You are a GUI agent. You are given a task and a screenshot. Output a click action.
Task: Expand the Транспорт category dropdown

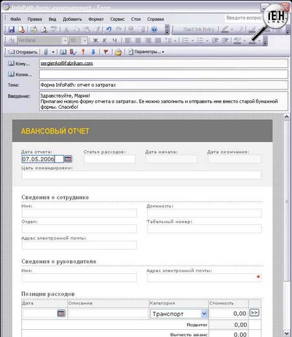pos(204,314)
